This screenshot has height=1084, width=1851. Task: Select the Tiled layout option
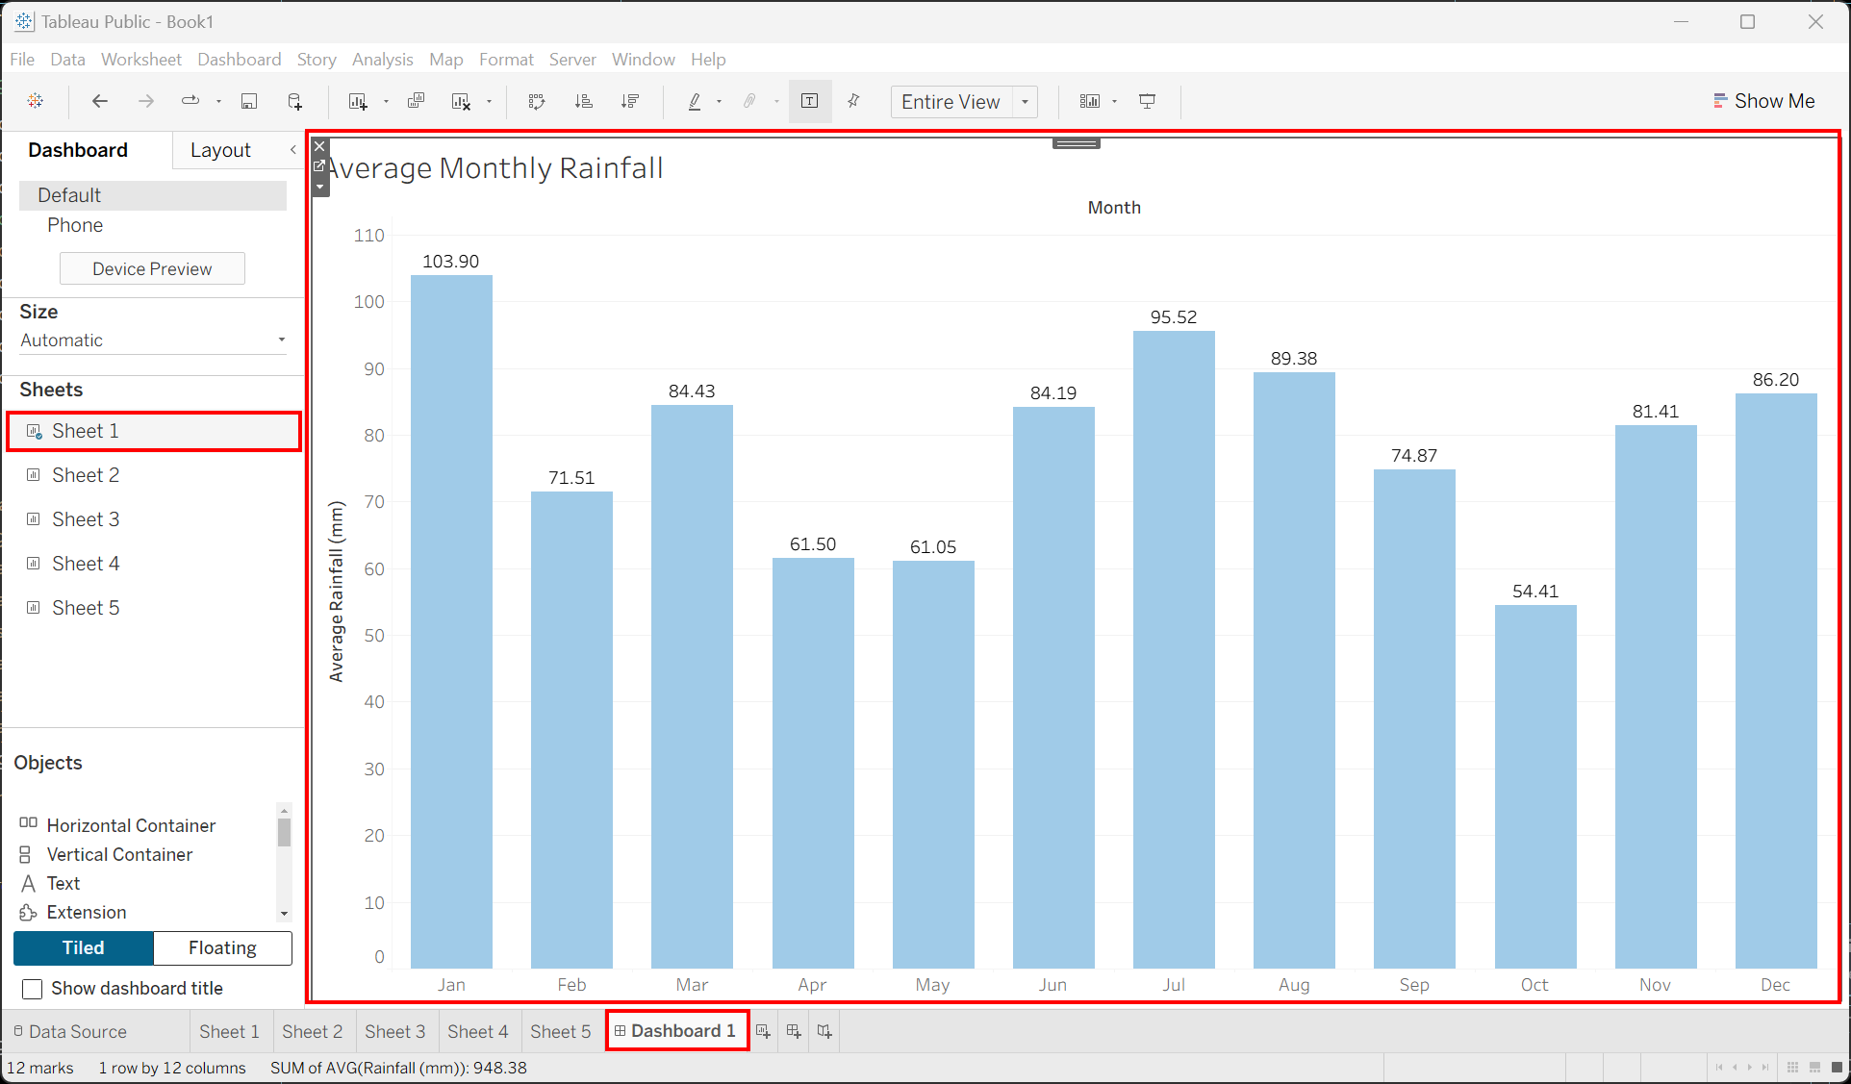84,947
